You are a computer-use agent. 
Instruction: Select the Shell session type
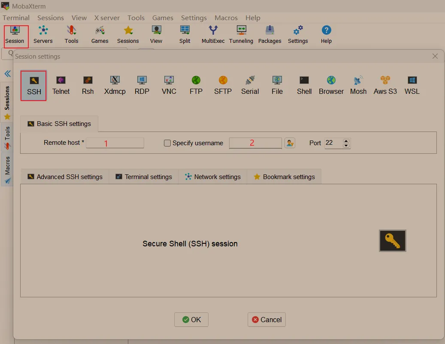pos(304,86)
